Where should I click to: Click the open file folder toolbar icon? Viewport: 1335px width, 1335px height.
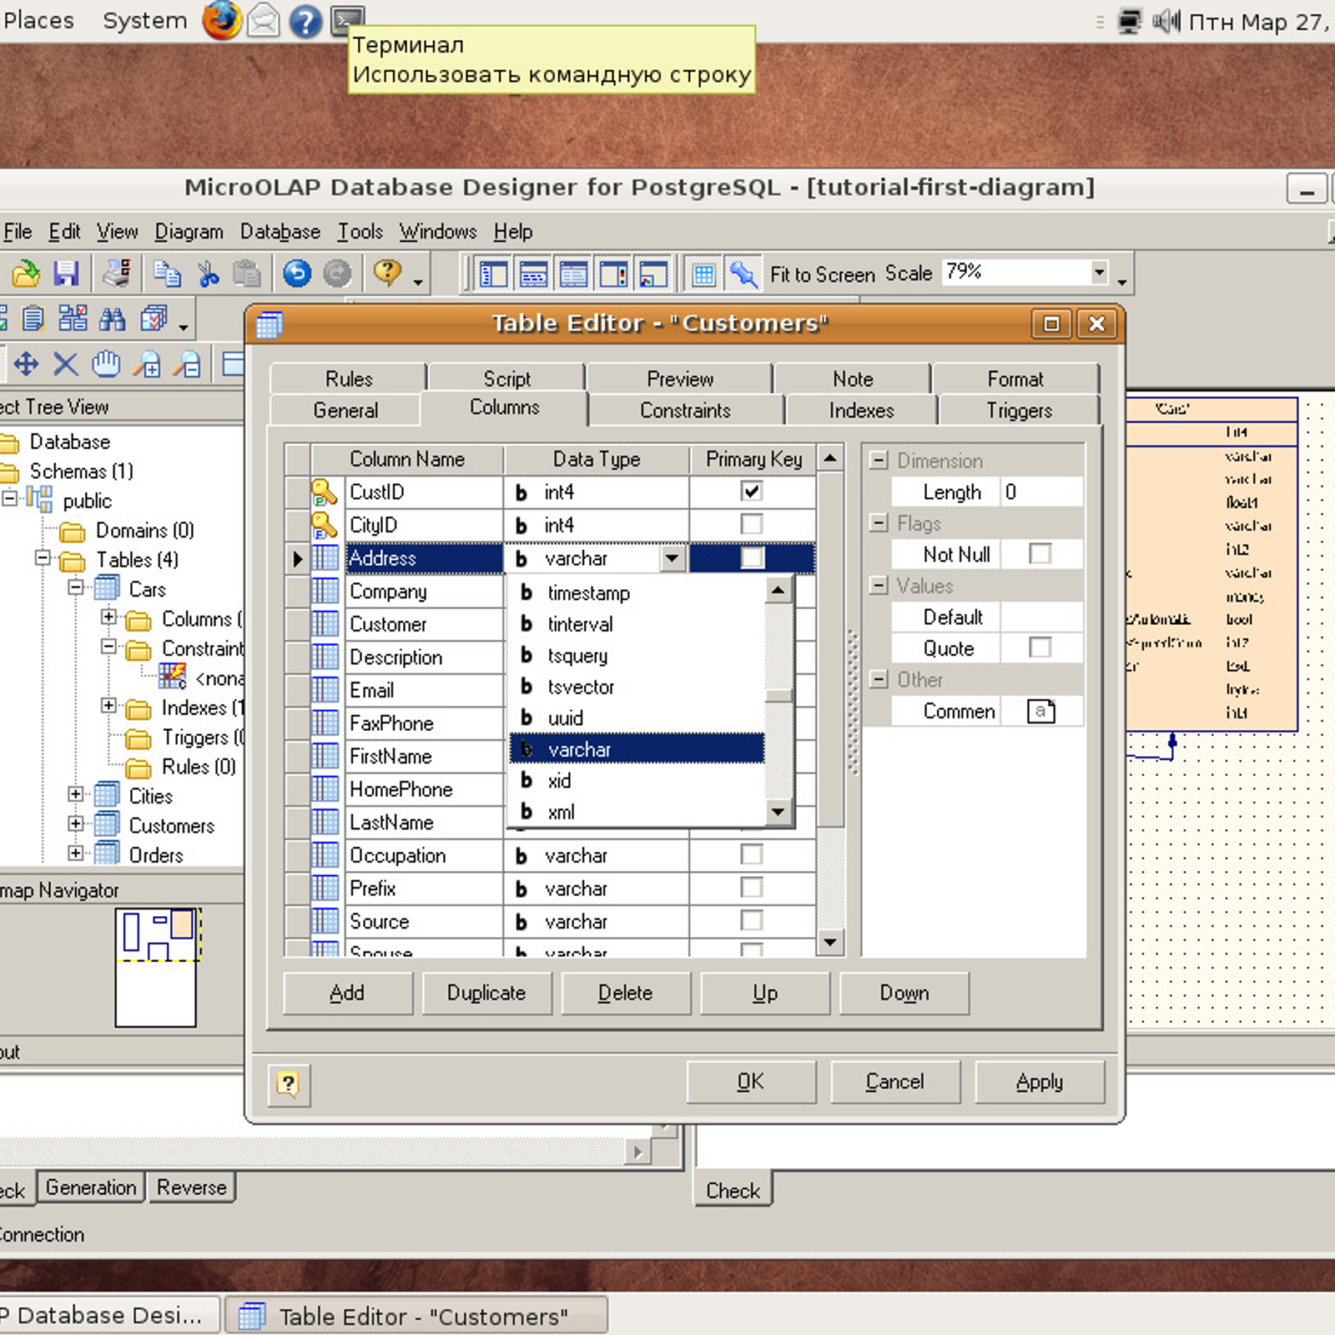pos(26,274)
